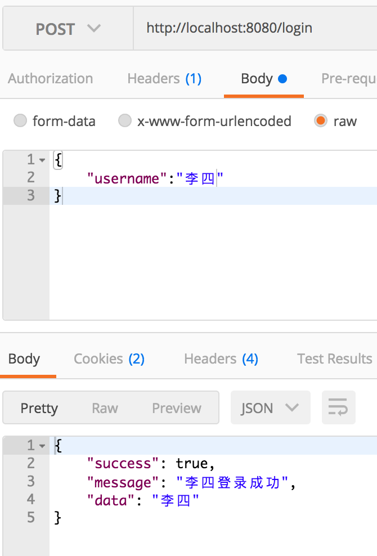Select the request Body tab
Viewport: 377px width, 556px height.
(x=263, y=79)
